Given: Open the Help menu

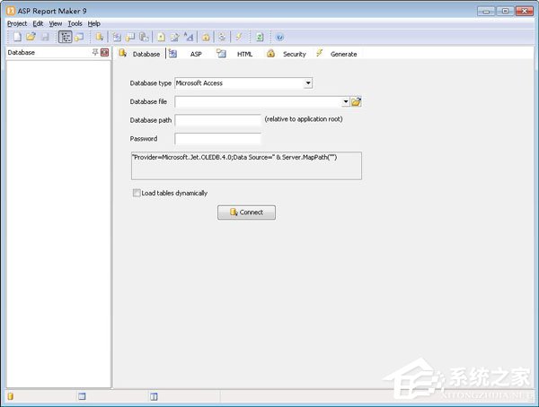Looking at the screenshot, I should tap(93, 23).
